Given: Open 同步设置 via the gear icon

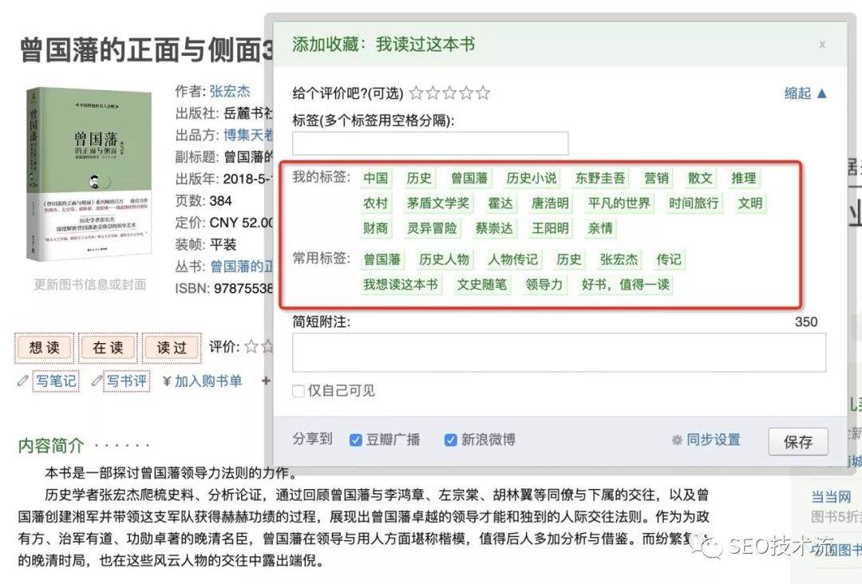Looking at the screenshot, I should pos(677,440).
